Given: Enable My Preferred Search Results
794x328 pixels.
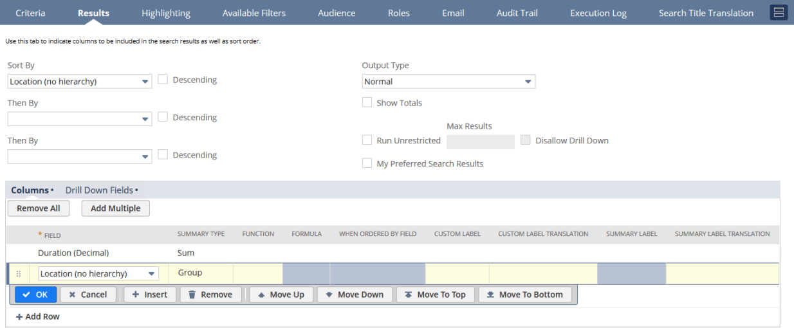Looking at the screenshot, I should point(367,163).
